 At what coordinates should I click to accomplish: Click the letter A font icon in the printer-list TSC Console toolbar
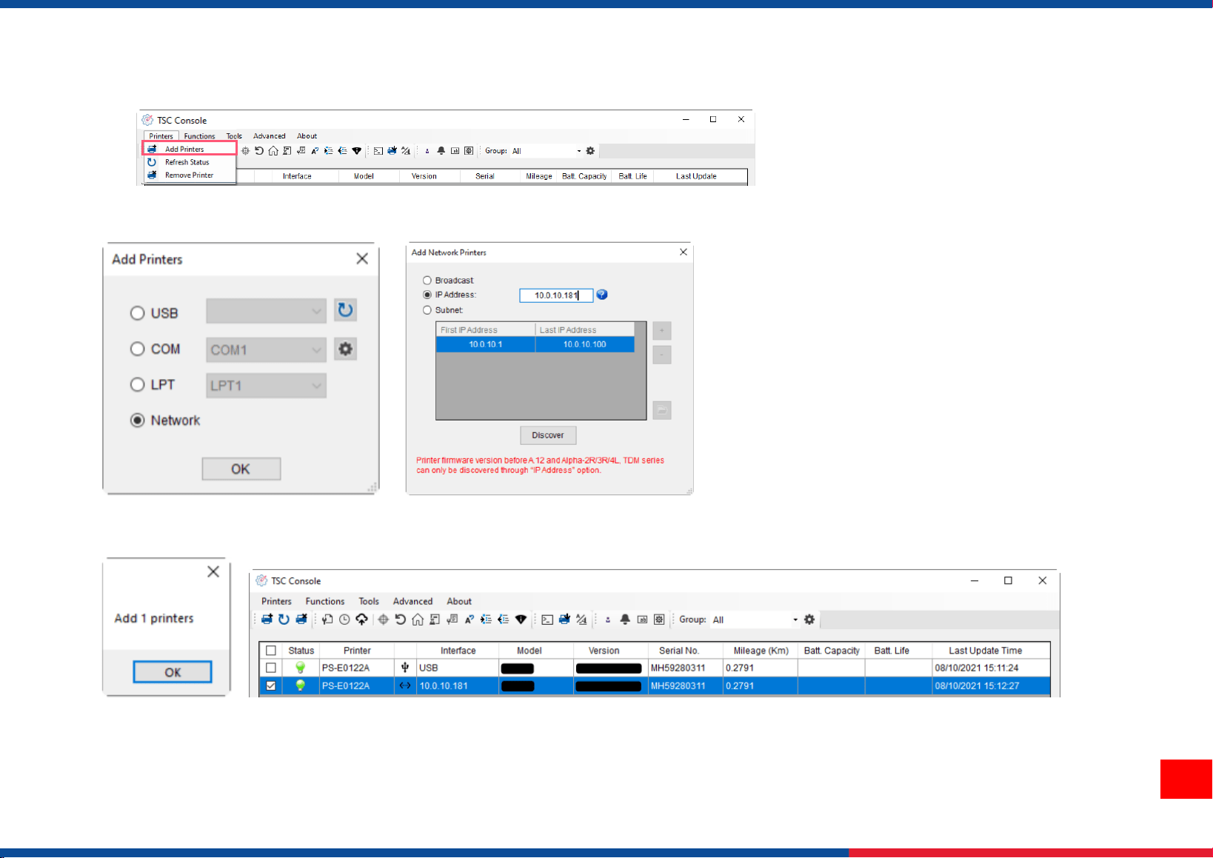pyautogui.click(x=469, y=620)
